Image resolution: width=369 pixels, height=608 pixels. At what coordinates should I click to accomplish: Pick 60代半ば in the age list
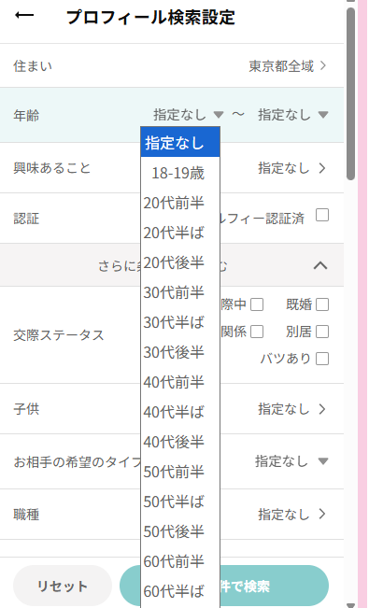[x=180, y=591]
